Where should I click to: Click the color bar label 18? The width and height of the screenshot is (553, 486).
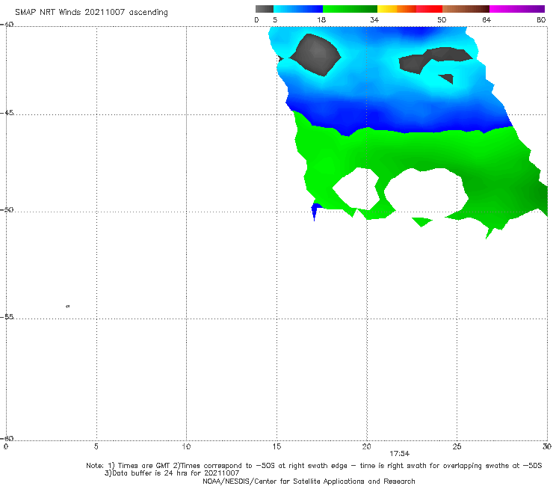[x=321, y=20]
